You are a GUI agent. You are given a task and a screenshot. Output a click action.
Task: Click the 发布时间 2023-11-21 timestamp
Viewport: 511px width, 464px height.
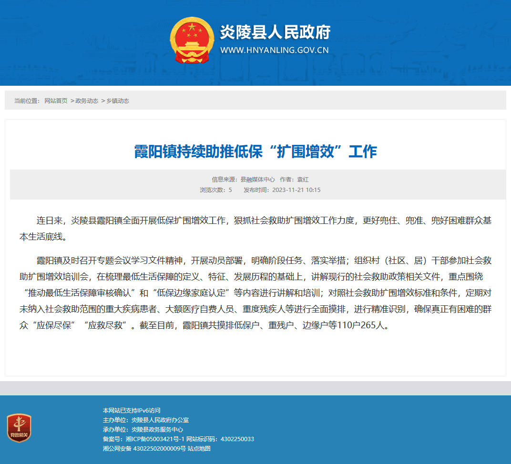(282, 190)
